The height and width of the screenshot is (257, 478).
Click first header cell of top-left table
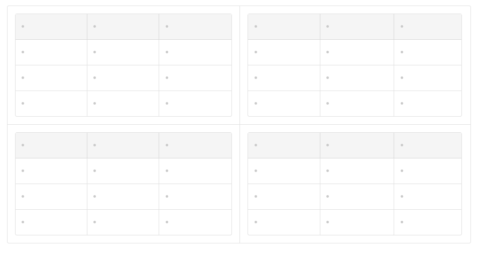tap(51, 27)
